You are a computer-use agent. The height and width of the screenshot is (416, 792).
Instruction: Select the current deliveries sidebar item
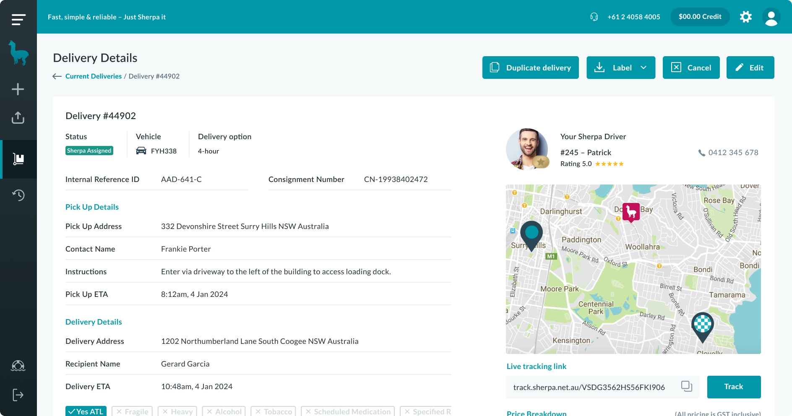pyautogui.click(x=18, y=159)
